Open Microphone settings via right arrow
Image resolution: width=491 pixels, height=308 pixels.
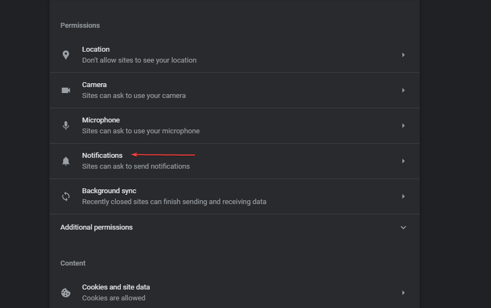403,126
